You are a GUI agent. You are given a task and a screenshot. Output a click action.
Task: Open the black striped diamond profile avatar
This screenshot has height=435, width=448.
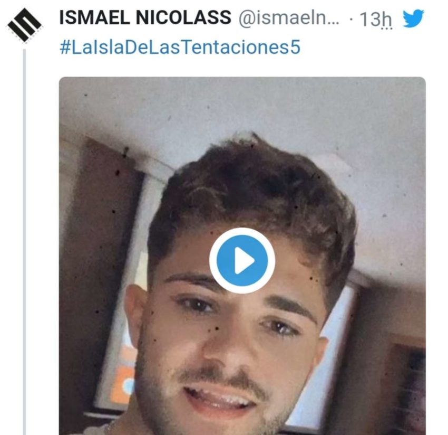tap(24, 25)
